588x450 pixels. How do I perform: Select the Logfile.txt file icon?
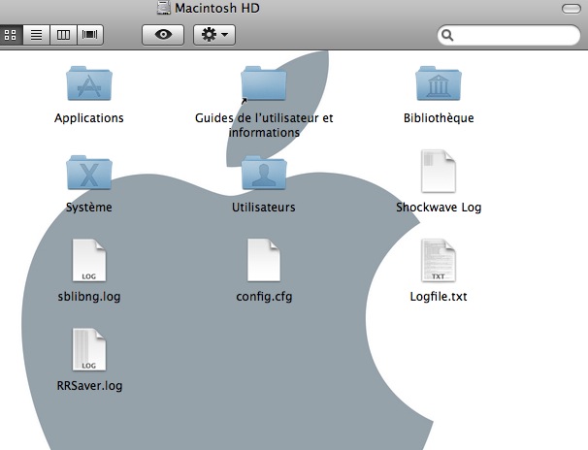coord(439,261)
